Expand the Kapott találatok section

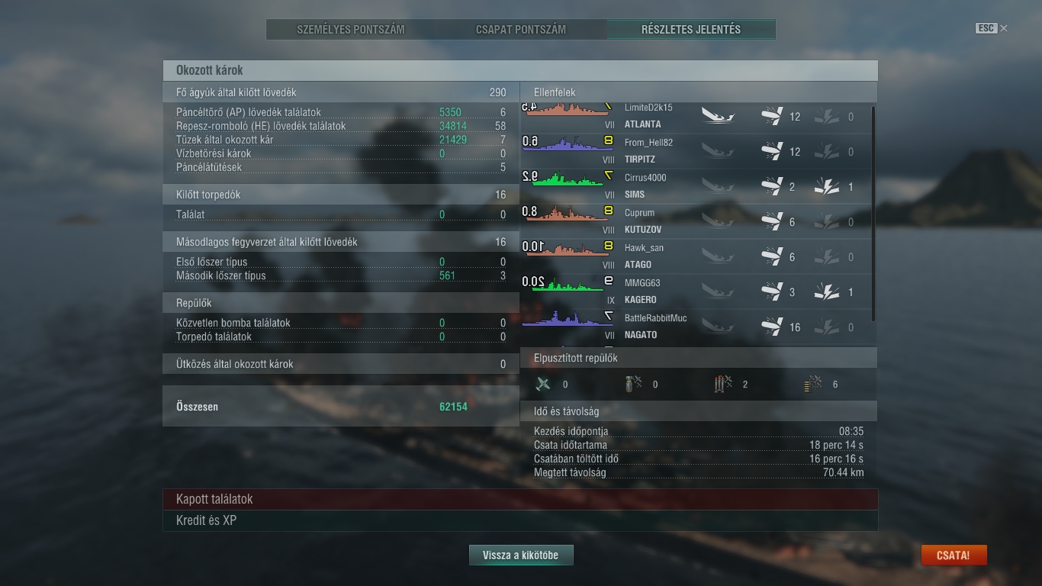click(x=520, y=499)
